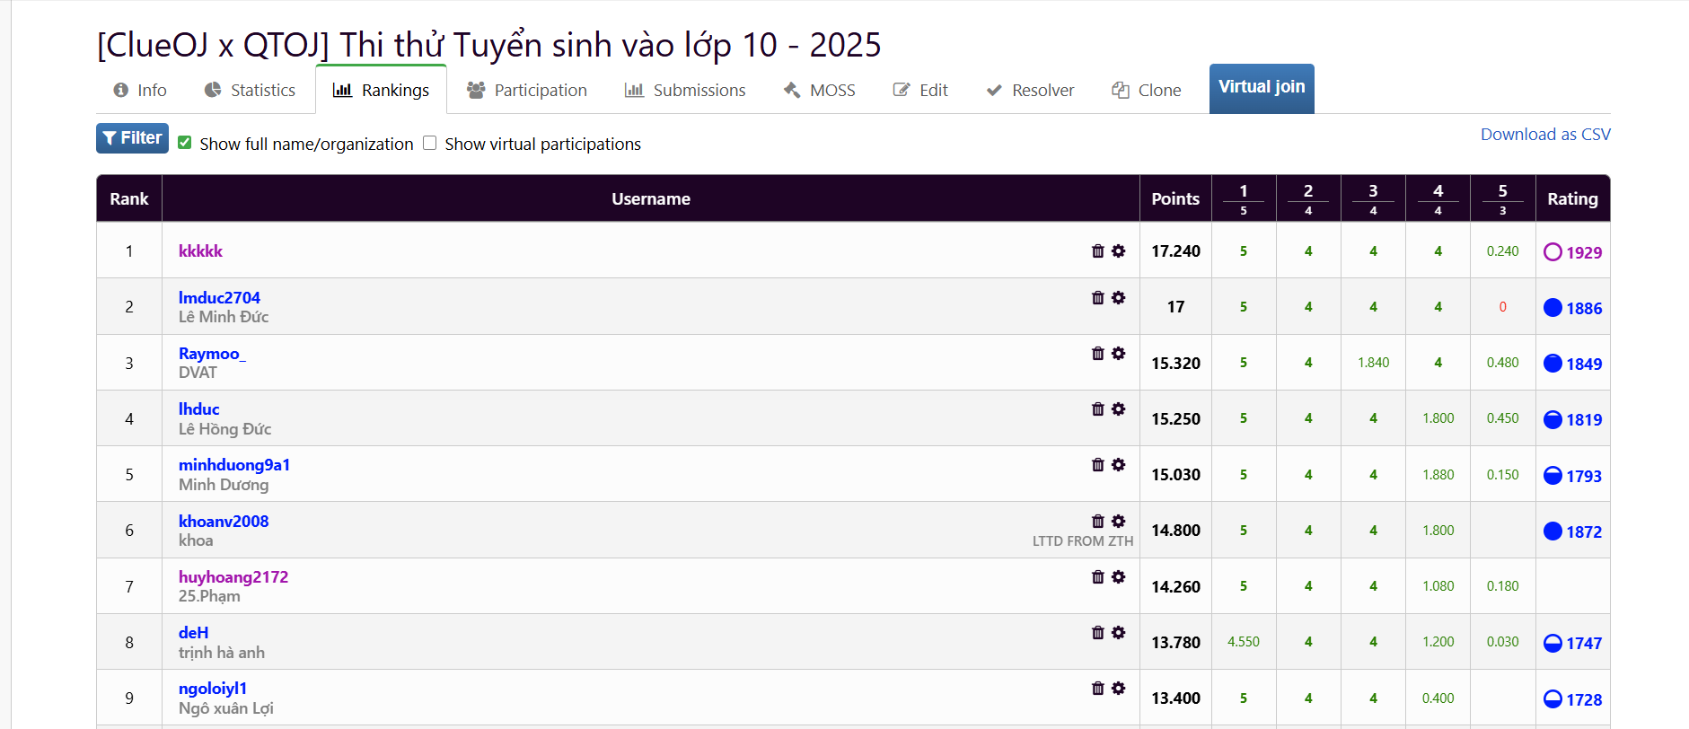The width and height of the screenshot is (1689, 729).
Task: Click kkkkk's total points 17.240
Action: tap(1175, 250)
